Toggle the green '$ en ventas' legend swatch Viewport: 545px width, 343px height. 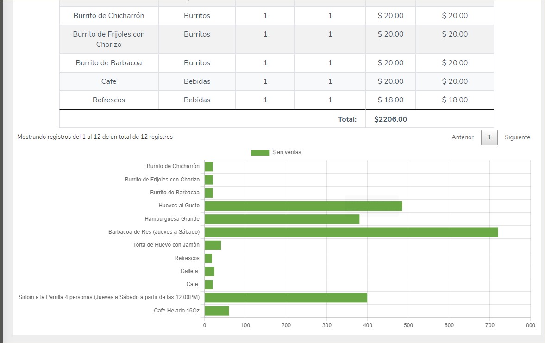pyautogui.click(x=260, y=153)
